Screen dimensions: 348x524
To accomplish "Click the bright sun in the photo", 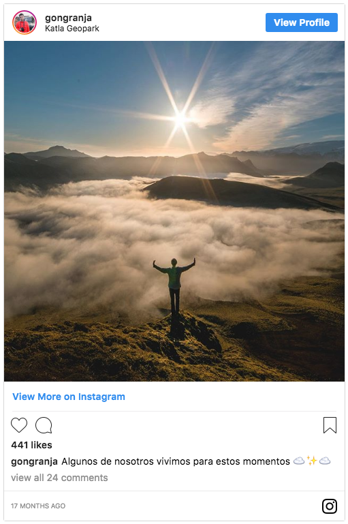I will click(180, 119).
